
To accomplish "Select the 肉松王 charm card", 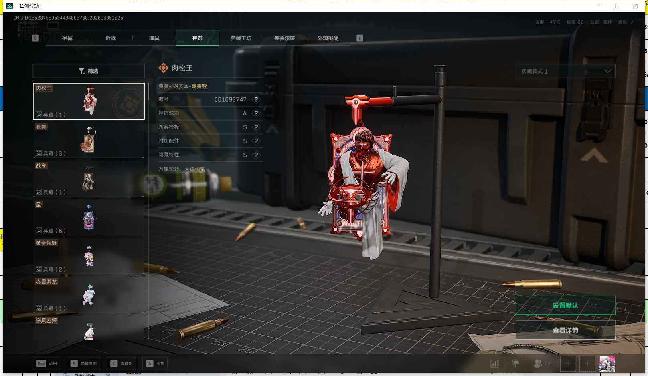I will pos(89,101).
